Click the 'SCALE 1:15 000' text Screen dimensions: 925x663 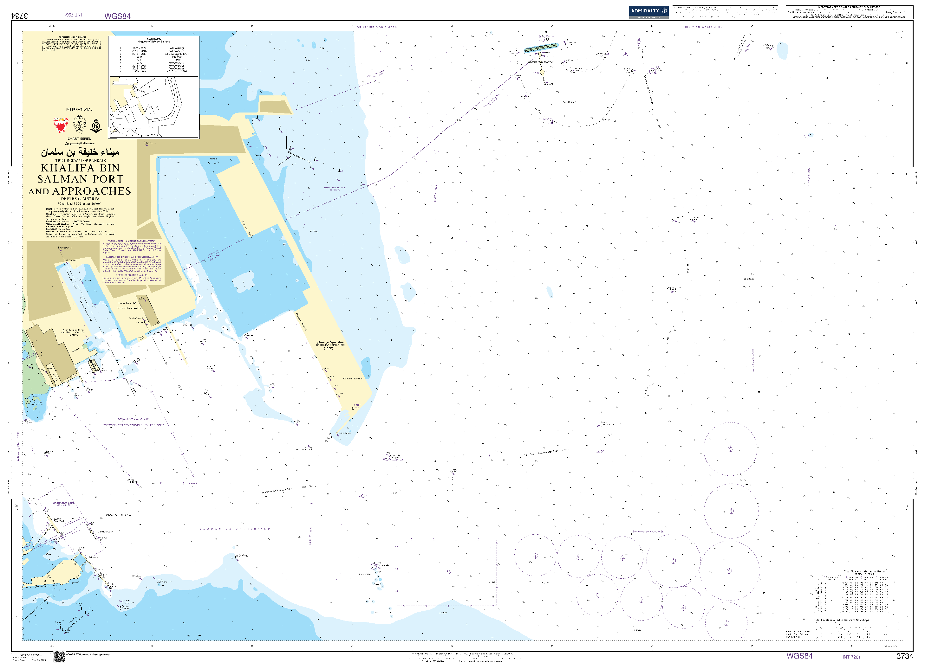tap(79, 203)
